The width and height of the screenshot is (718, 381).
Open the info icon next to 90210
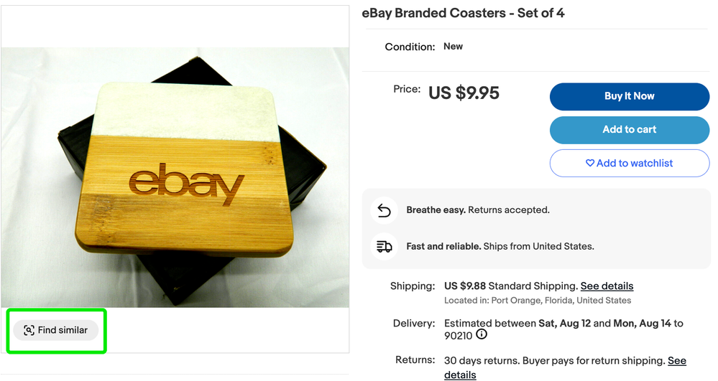pos(482,334)
